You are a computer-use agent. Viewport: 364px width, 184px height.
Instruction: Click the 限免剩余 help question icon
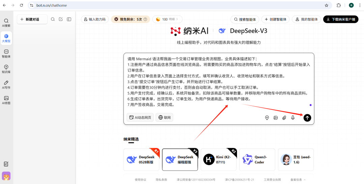[145, 19]
